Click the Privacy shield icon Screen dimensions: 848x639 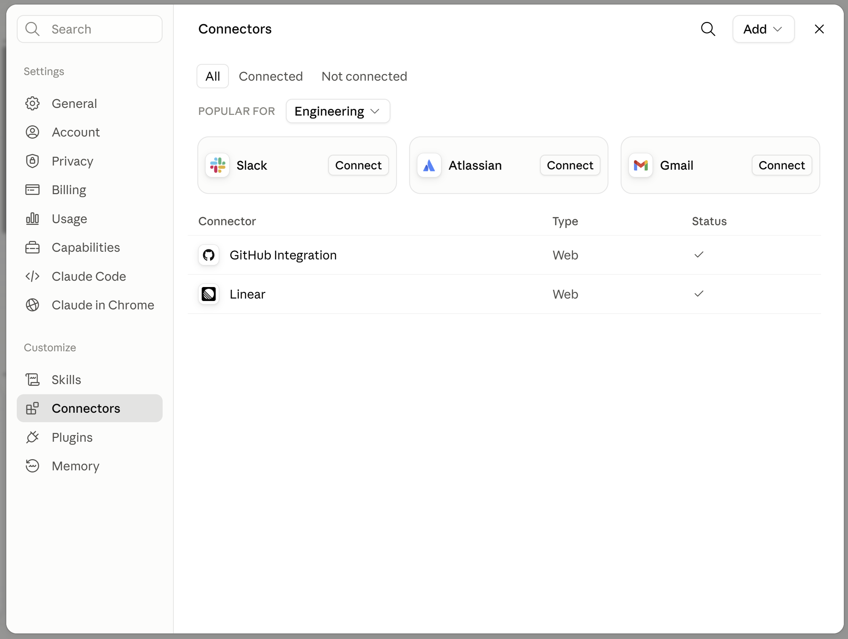click(x=32, y=161)
